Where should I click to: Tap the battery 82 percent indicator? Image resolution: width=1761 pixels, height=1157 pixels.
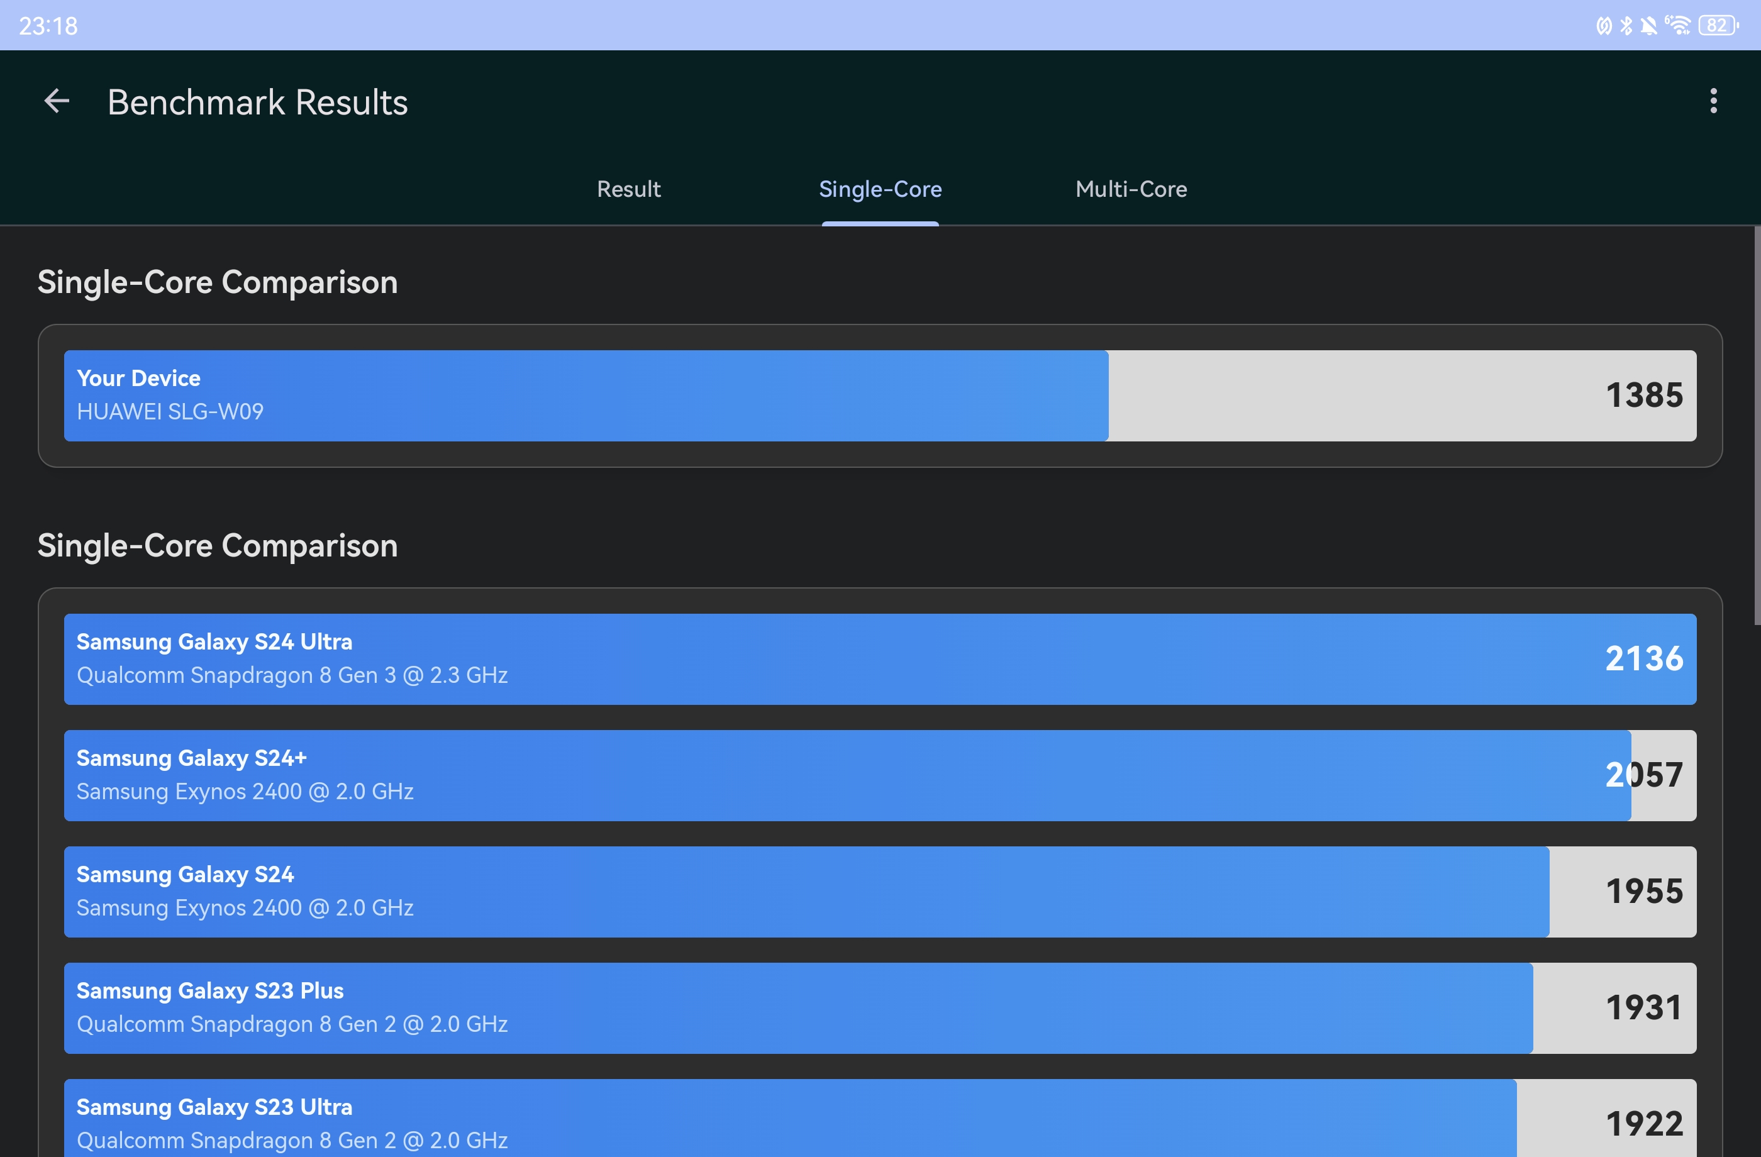pos(1718,26)
